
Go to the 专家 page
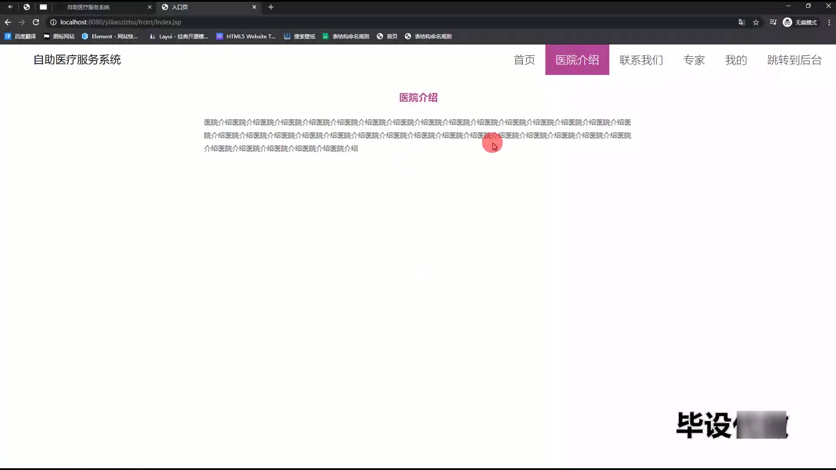[x=694, y=60]
